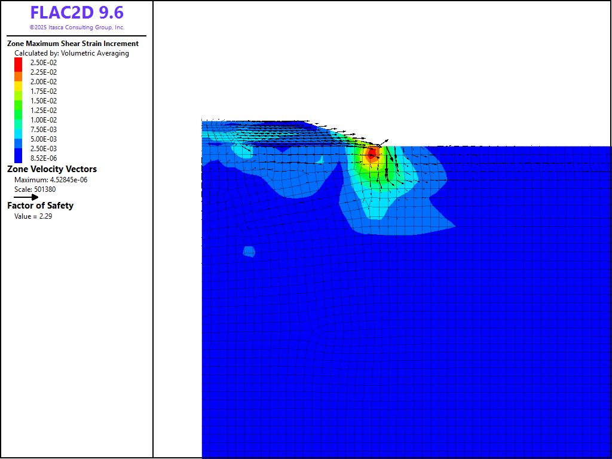This screenshot has height=459, width=612.
Task: Click the Itasca Consulting Group copyright text
Action: 76,27
